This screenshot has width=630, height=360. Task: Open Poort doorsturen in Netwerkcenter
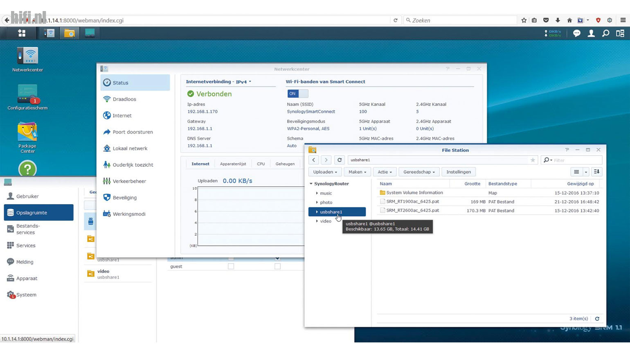click(135, 132)
